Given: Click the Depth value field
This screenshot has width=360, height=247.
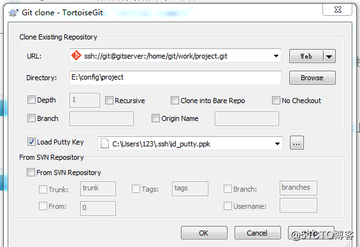Looking at the screenshot, I should pyautogui.click(x=85, y=100).
